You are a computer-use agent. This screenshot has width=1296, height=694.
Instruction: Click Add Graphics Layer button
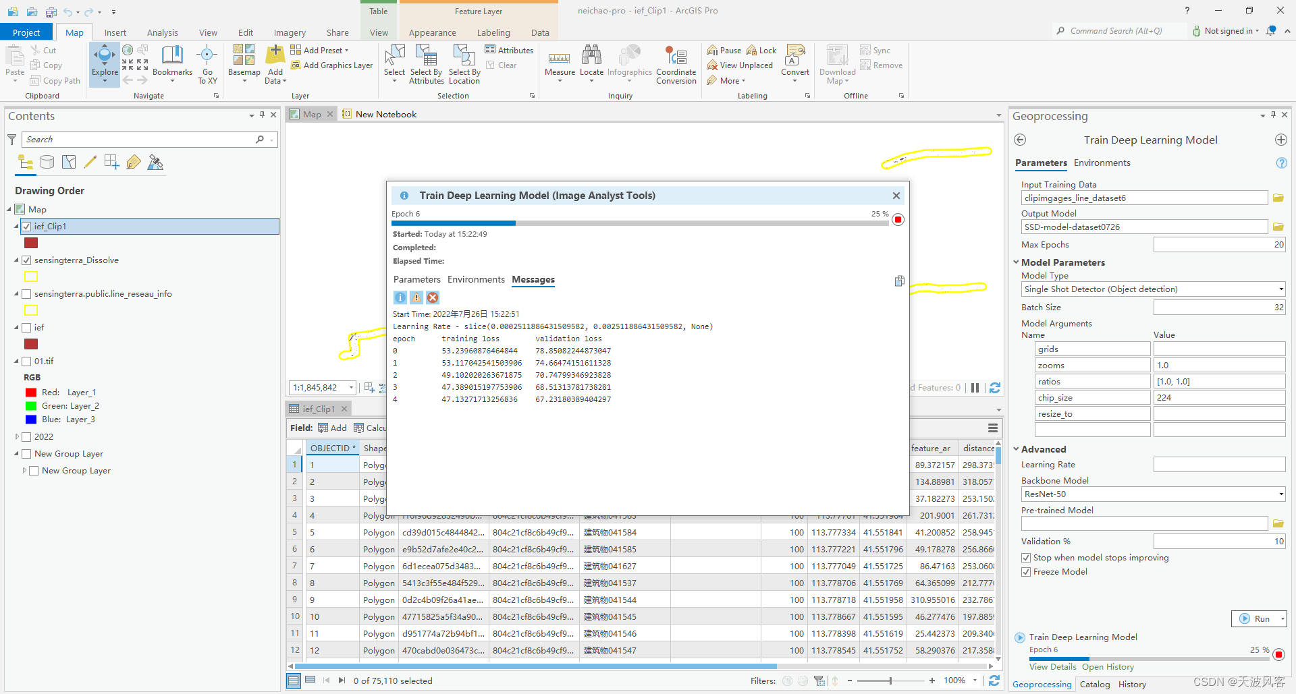(x=331, y=65)
